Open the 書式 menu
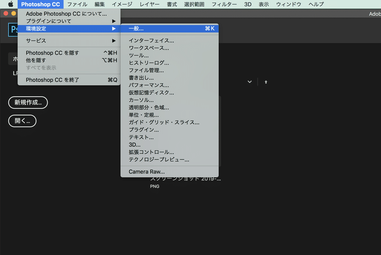Viewport: 381px width, 255px height. (x=172, y=4)
